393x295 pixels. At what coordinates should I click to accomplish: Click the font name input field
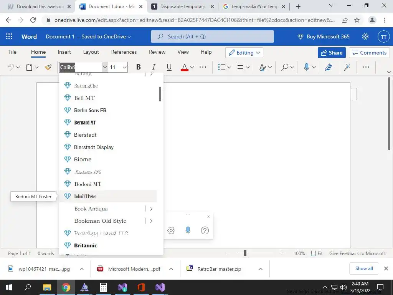[x=81, y=67]
